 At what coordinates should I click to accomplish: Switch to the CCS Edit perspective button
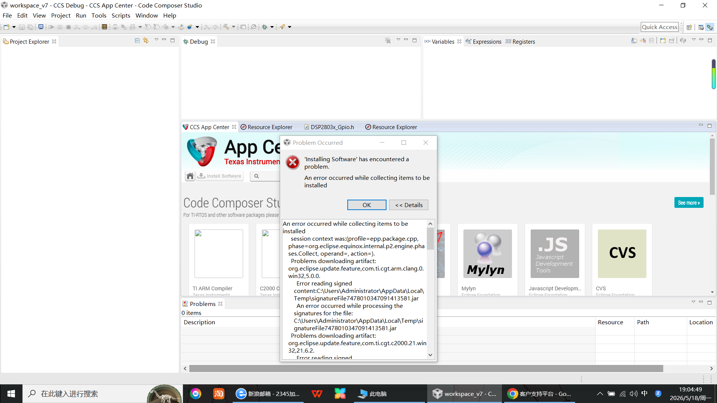pyautogui.click(x=701, y=27)
